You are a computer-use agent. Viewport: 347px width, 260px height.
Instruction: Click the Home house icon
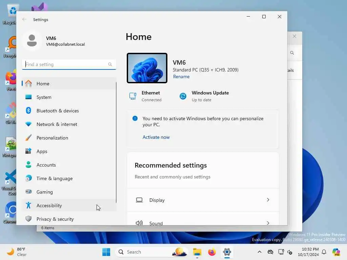pos(28,83)
